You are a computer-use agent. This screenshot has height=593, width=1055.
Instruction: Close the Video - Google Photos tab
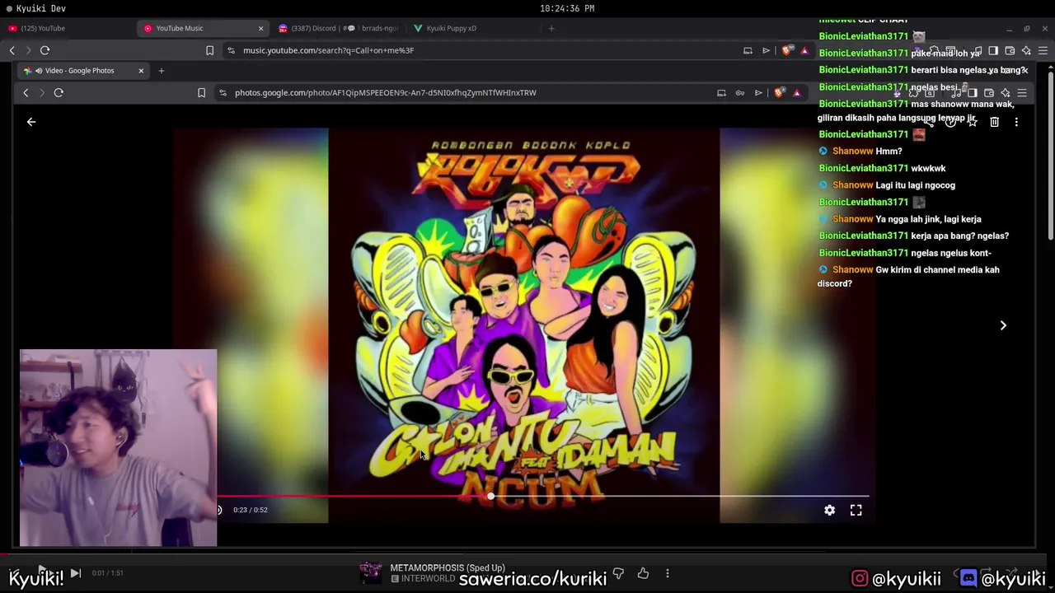(141, 71)
